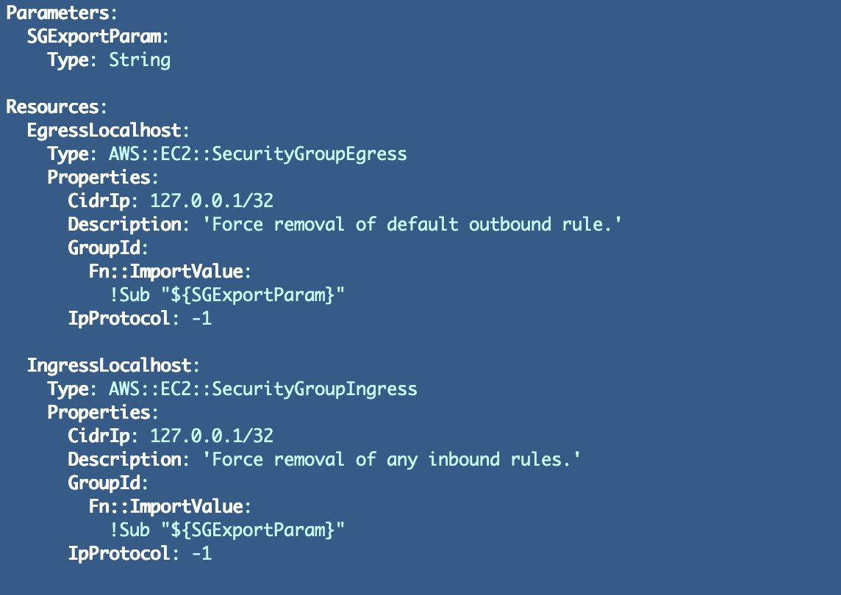Click the Properties key under IngressLocalhost
This screenshot has height=595, width=841.
click(x=99, y=413)
